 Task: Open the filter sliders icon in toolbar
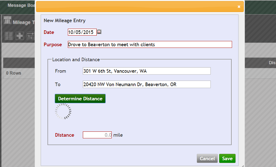tap(31, 36)
